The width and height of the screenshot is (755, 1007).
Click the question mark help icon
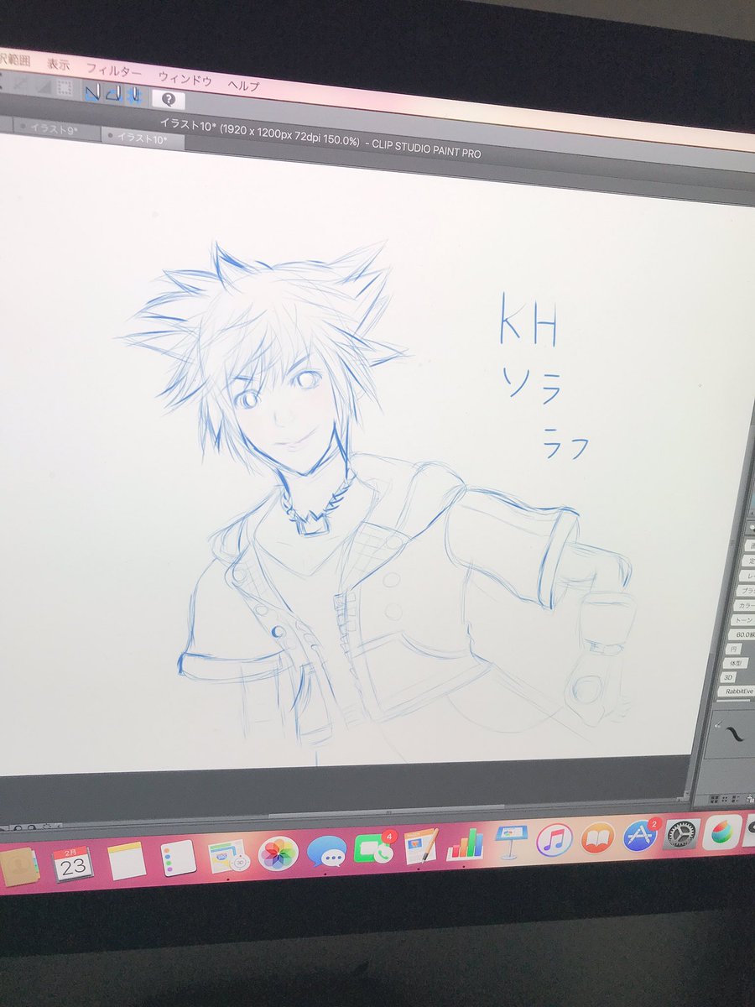[169, 99]
